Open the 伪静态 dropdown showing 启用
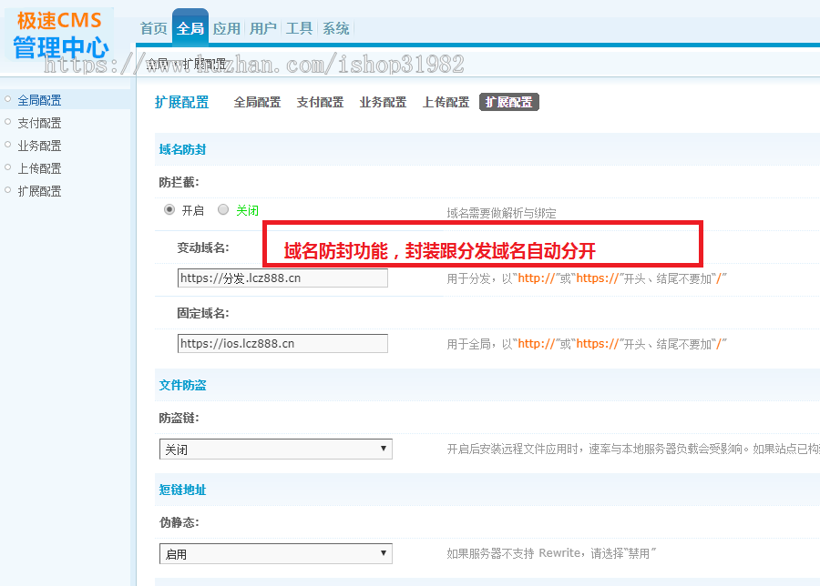The height and width of the screenshot is (586, 820). point(275,552)
